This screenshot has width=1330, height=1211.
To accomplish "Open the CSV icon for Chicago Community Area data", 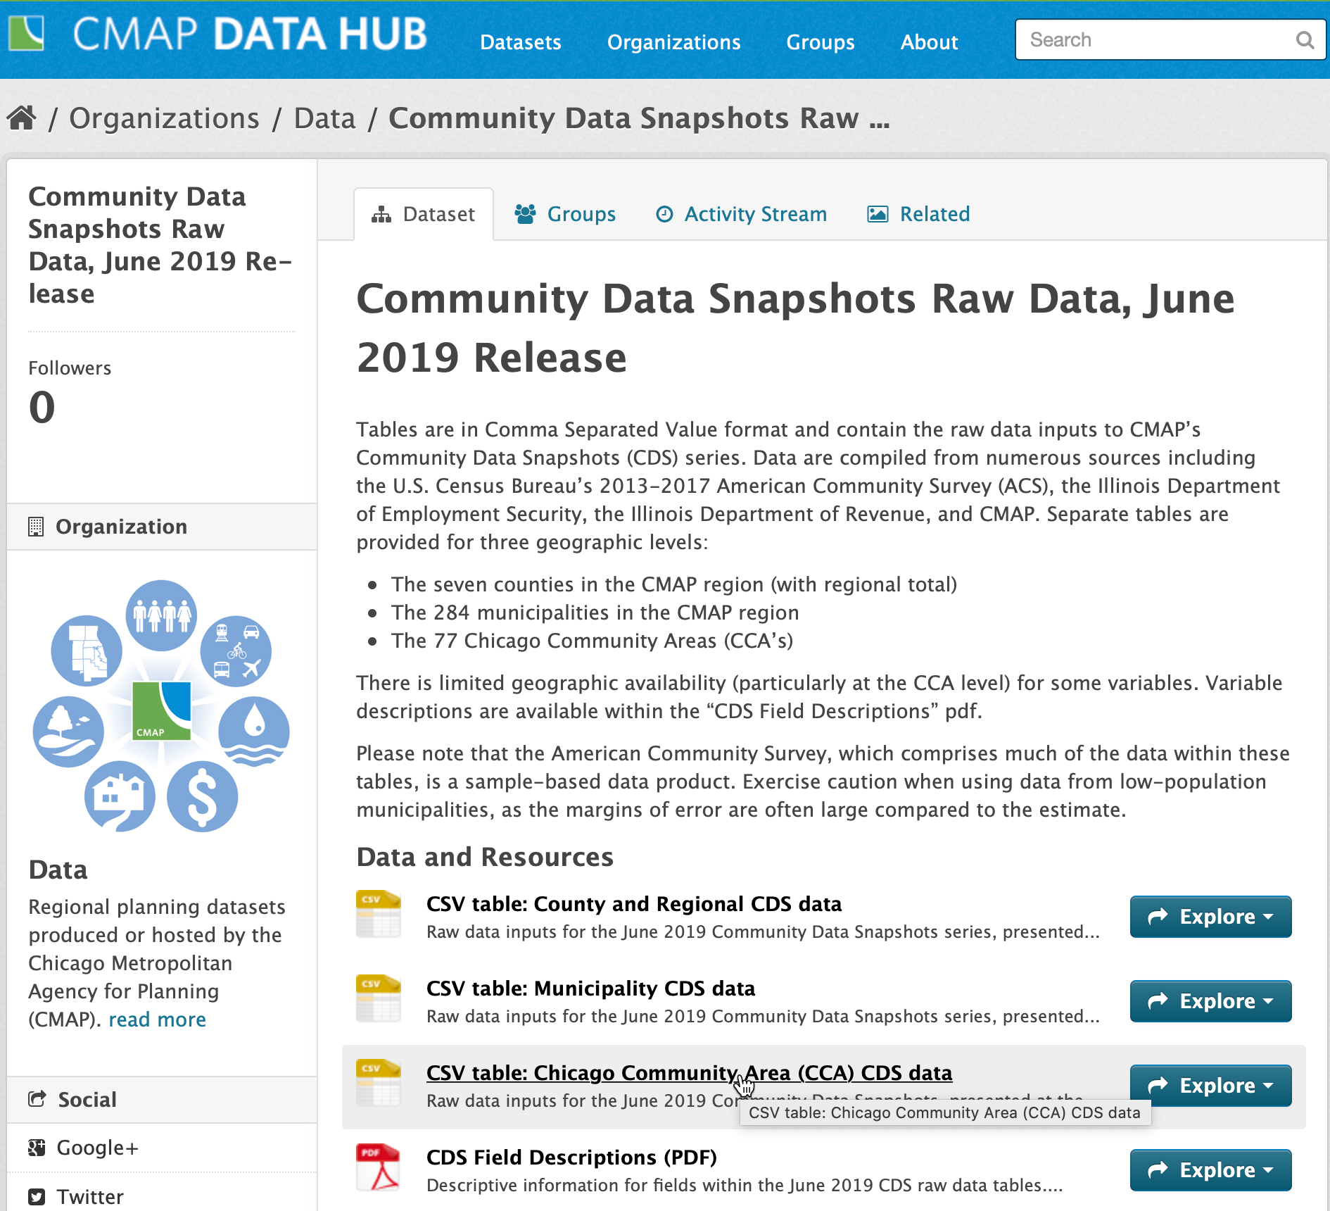I will point(379,1084).
